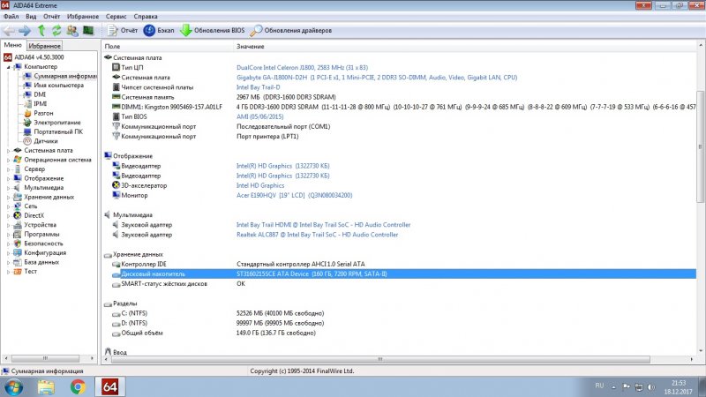
Task: Expand the Хранение данных tree node
Action: (x=9, y=197)
